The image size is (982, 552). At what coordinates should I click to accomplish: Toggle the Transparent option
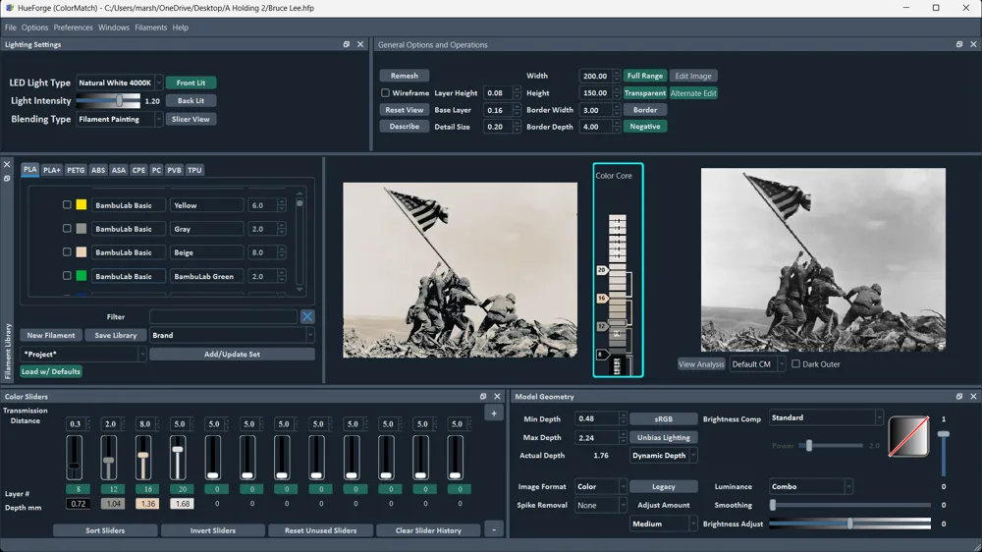644,92
